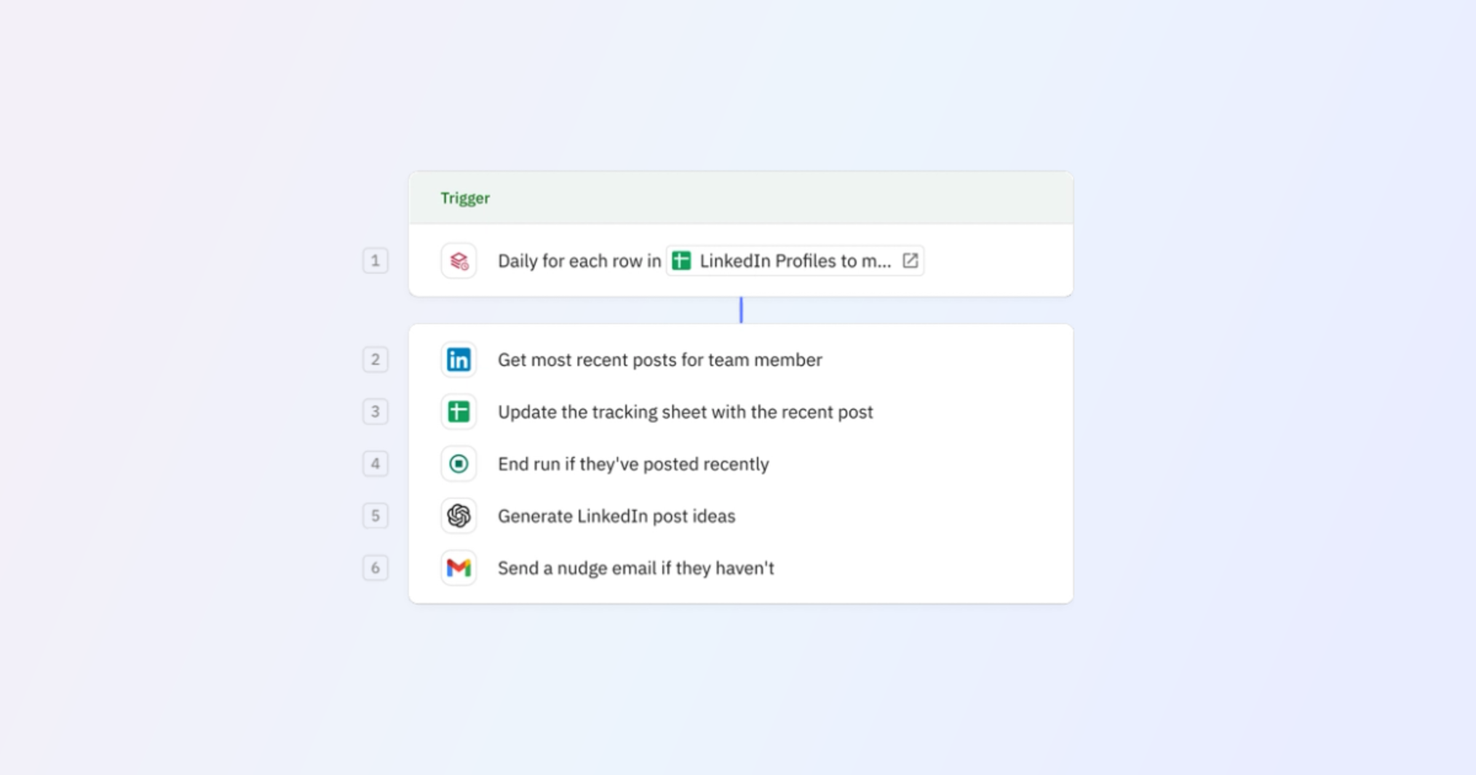This screenshot has width=1476, height=775.
Task: Click the Google Sheets icon on step 3
Action: coord(459,412)
